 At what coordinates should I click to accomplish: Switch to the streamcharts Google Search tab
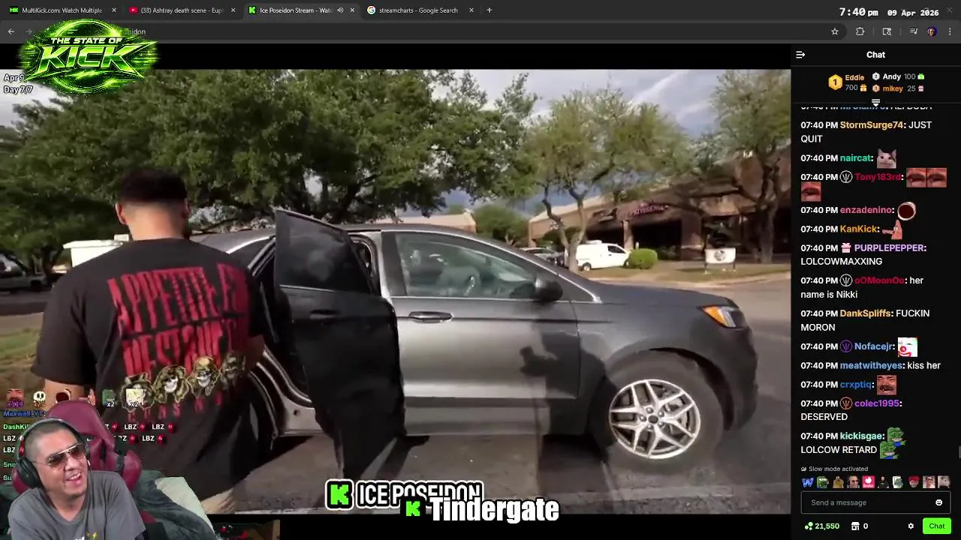click(419, 10)
